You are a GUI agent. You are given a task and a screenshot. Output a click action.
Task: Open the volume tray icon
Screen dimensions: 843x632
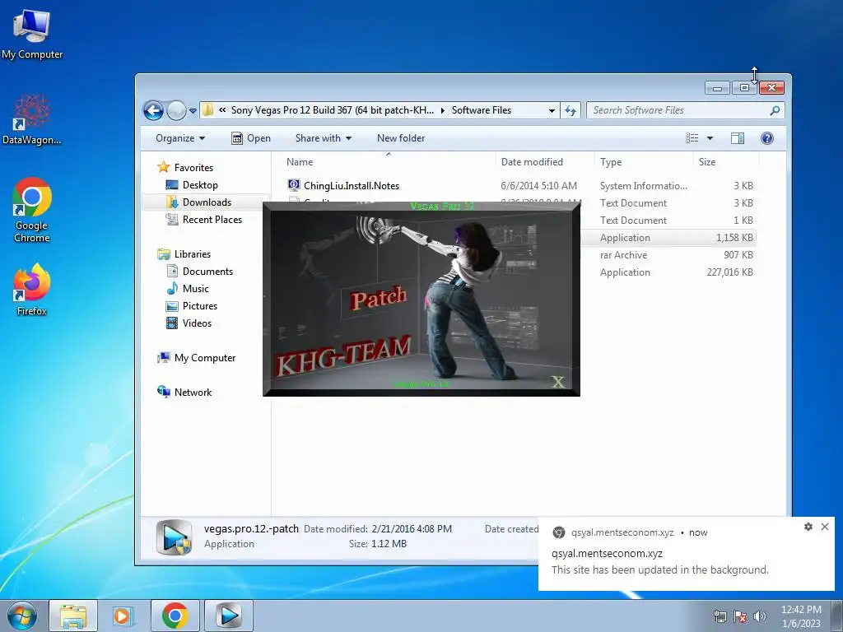(x=760, y=616)
